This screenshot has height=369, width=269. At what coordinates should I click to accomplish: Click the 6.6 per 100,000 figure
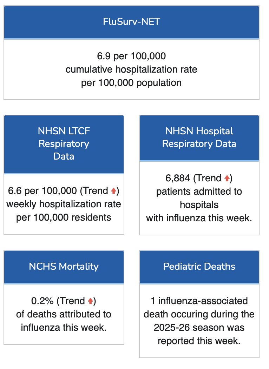tap(42, 191)
